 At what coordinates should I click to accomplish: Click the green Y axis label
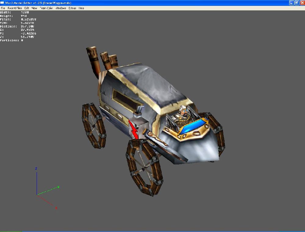coord(58,187)
